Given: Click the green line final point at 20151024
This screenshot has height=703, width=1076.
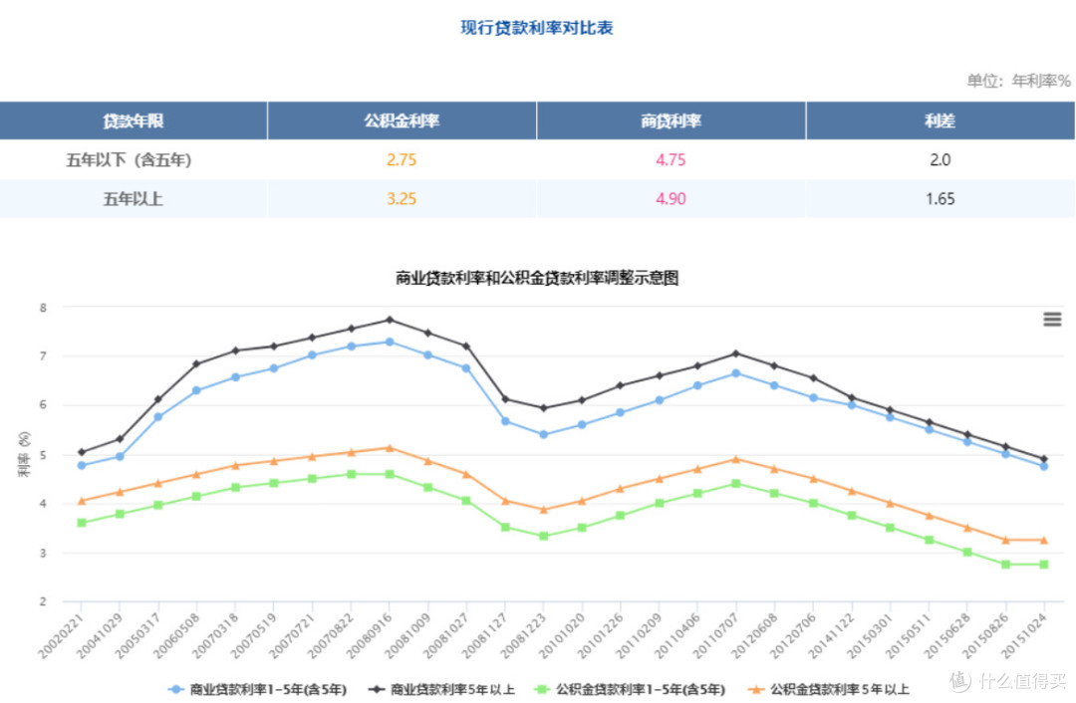Looking at the screenshot, I should 1044,565.
